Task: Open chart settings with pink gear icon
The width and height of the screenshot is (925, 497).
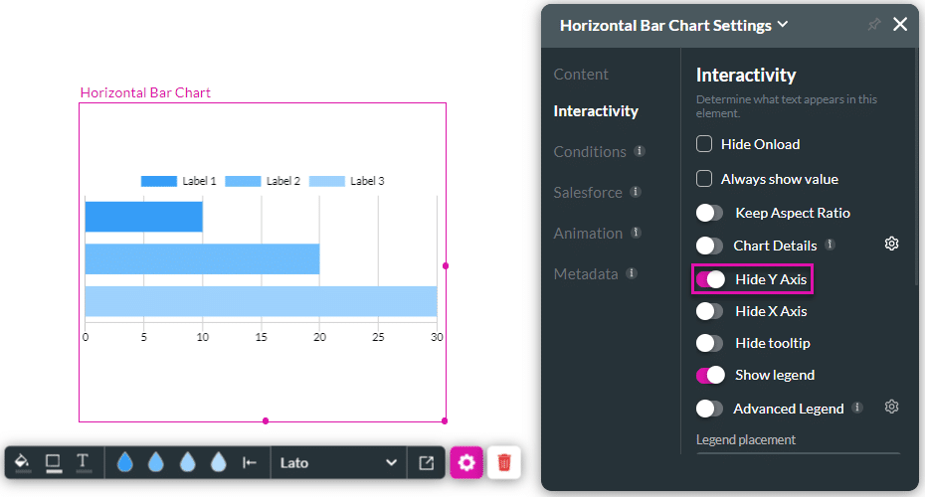Action: (x=466, y=462)
